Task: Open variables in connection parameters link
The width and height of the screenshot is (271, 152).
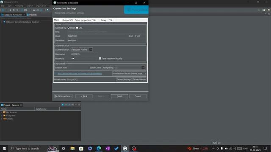Action: click(x=80, y=73)
